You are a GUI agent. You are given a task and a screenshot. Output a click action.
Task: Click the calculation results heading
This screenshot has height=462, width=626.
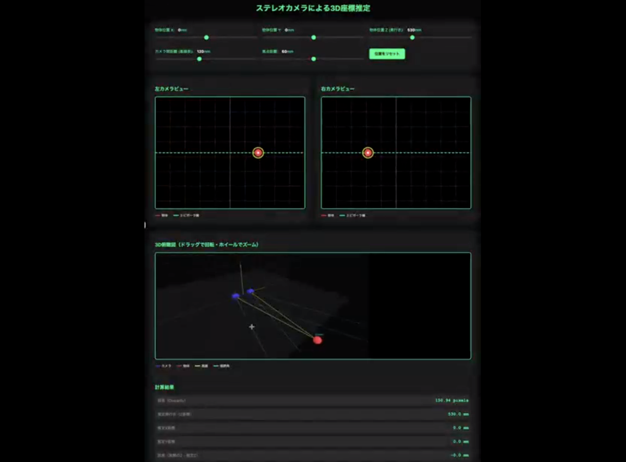pos(165,387)
